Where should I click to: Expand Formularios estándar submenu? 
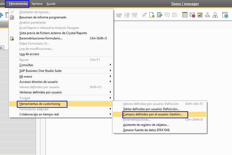coord(110,109)
